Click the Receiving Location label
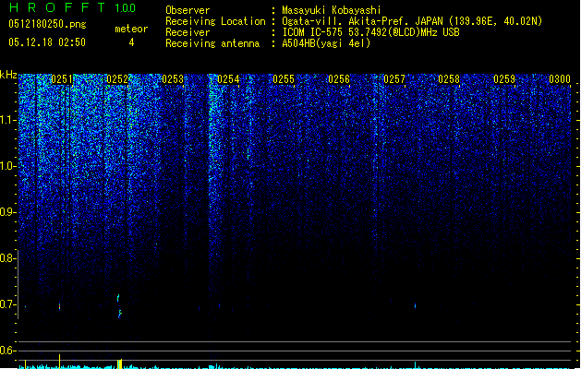The height and width of the screenshot is (369, 581). (215, 21)
